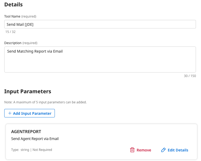
Task: Focus the Tool Name input field
Action: 100,24
